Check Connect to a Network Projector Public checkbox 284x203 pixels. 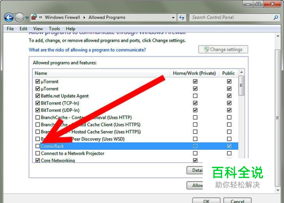pos(229,153)
